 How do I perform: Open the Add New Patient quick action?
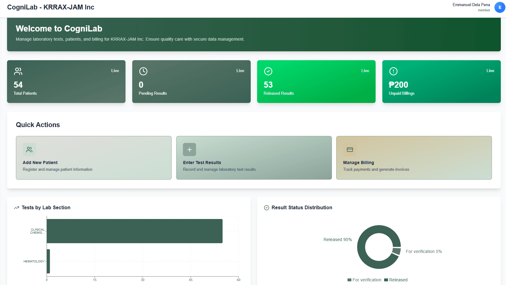[93, 158]
